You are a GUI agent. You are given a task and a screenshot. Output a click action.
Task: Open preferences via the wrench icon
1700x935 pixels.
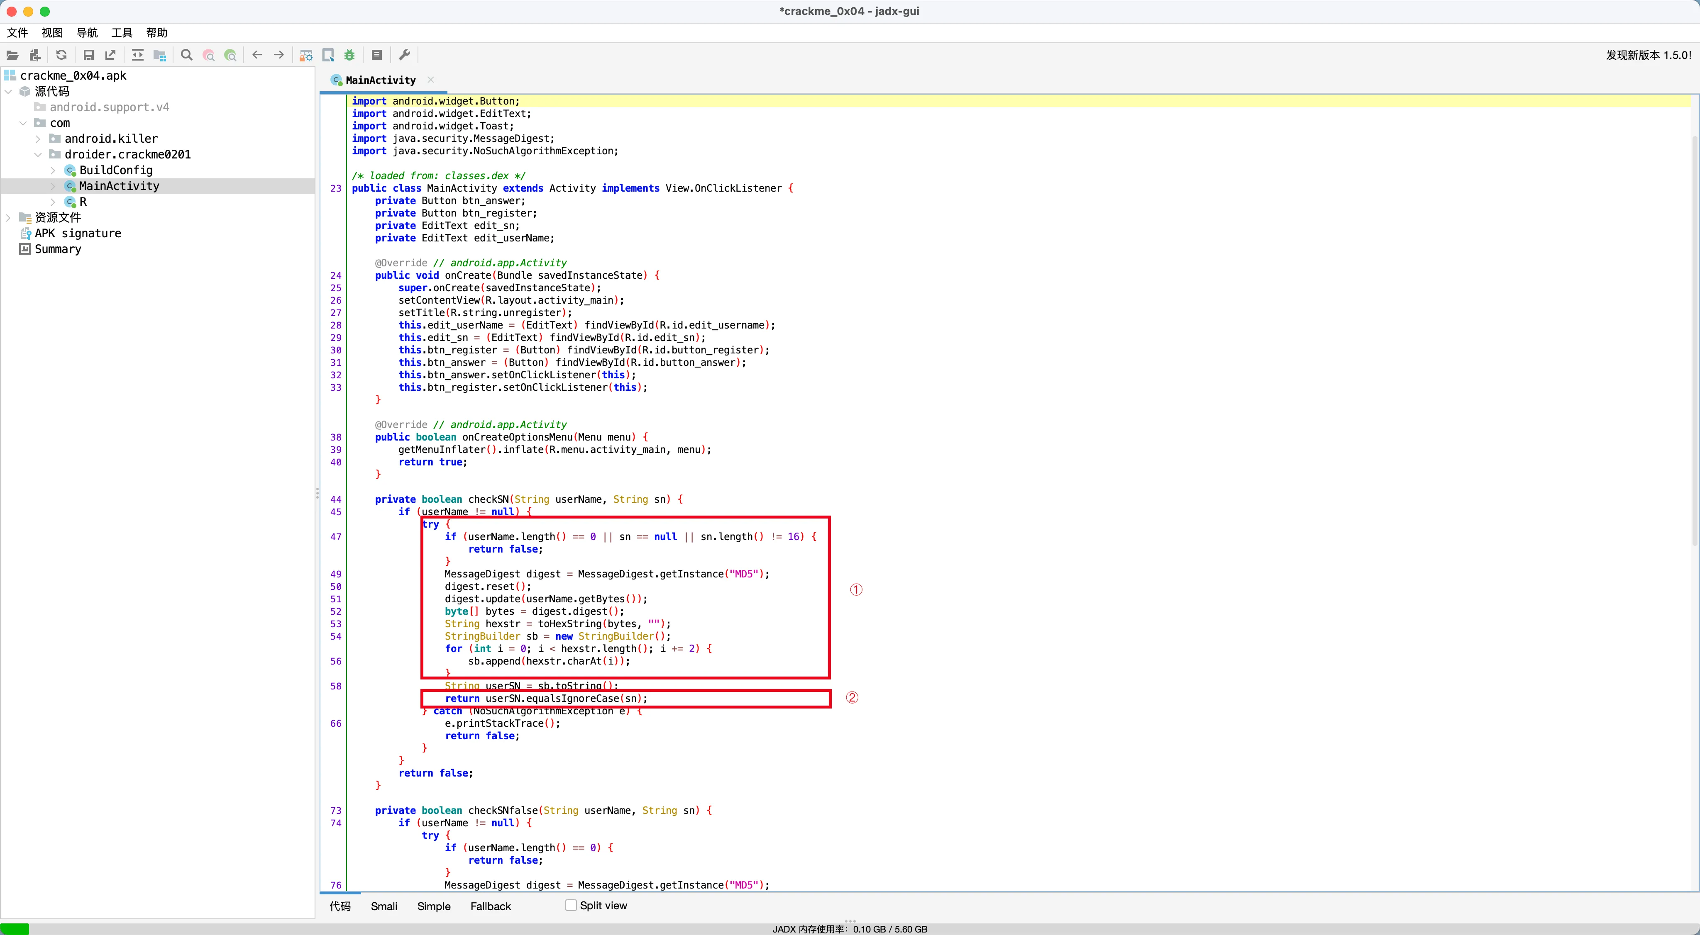[x=405, y=56]
